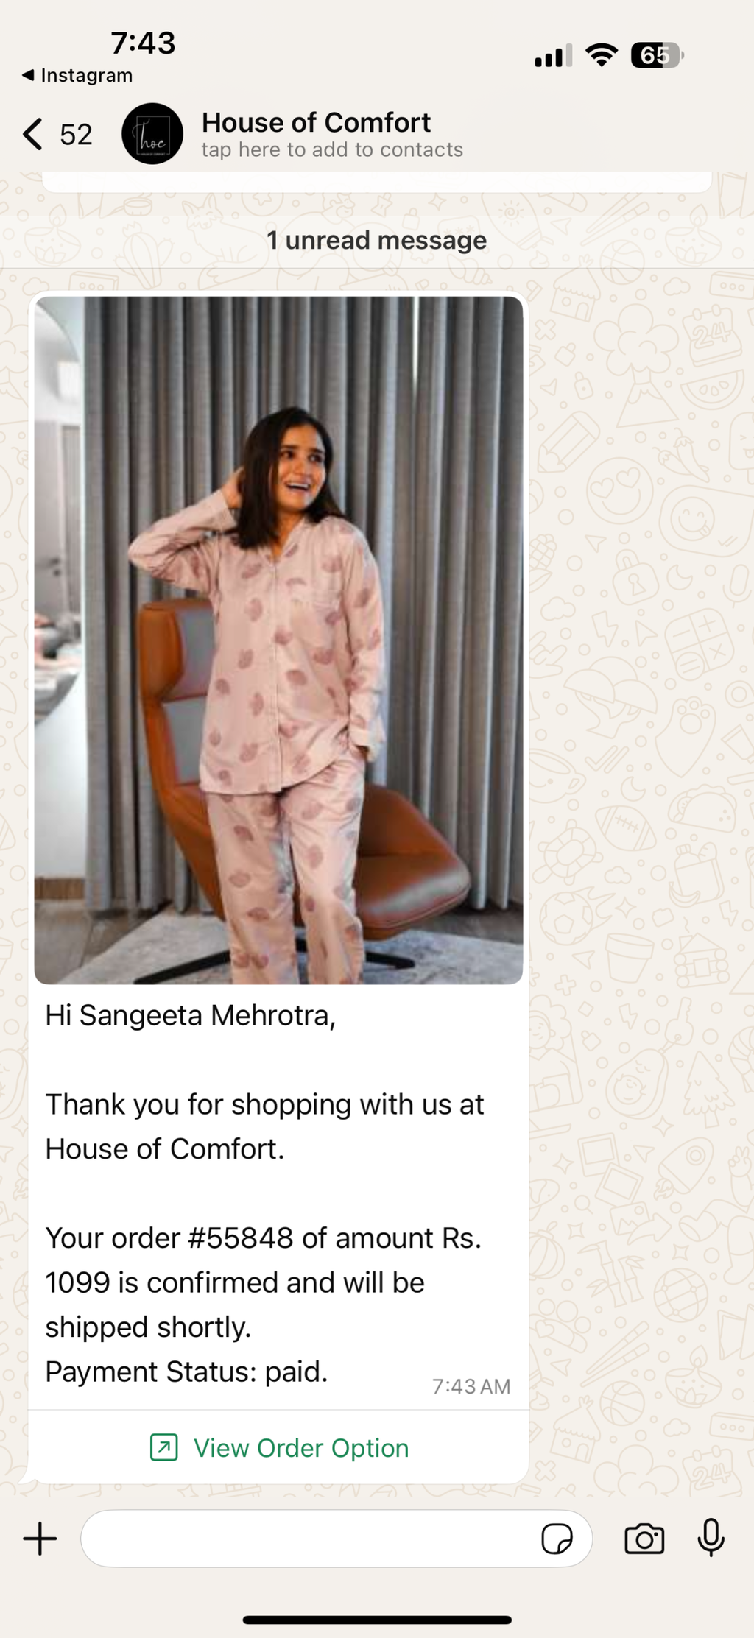This screenshot has height=1638, width=754.
Task: Tap the plus attachment icon
Action: tap(40, 1539)
